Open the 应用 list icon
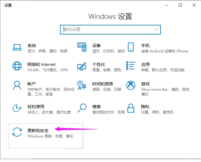Image resolution: width=201 pixels, height=162 pixels. 130,66
